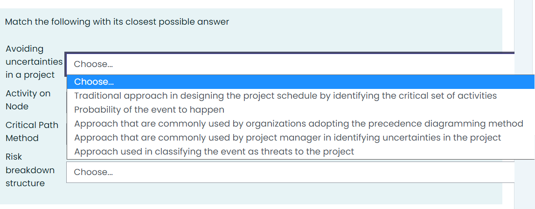This screenshot has width=535, height=209.
Task: Select option about identifying uncertainties in project
Action: pyautogui.click(x=287, y=138)
